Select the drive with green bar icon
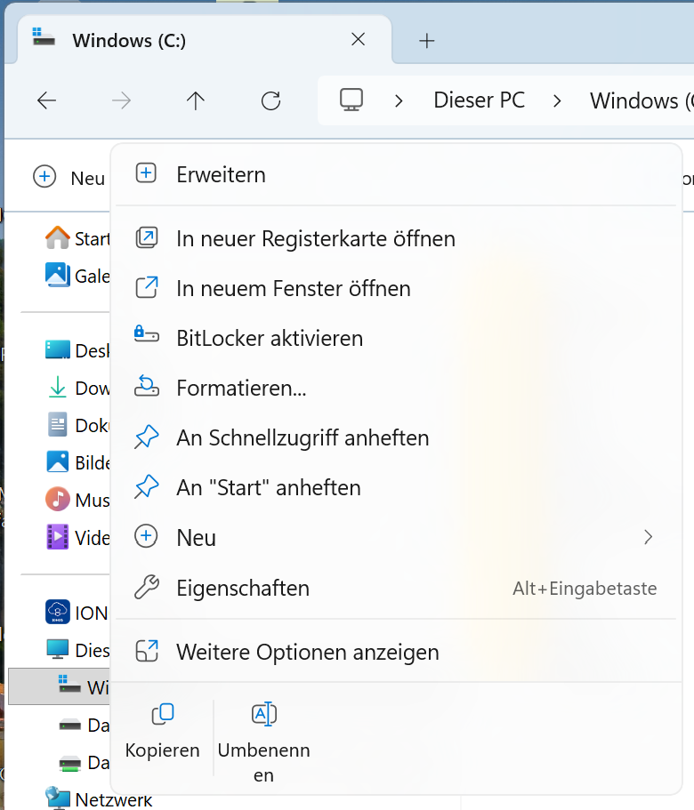The image size is (694, 810). click(84, 763)
